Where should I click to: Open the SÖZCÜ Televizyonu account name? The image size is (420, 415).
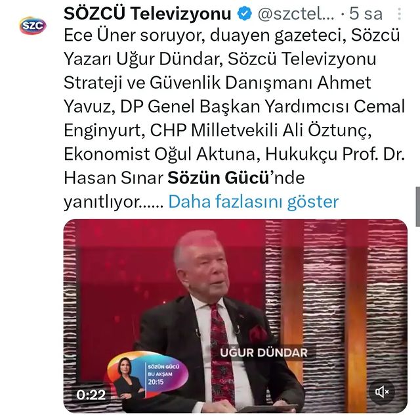147,13
